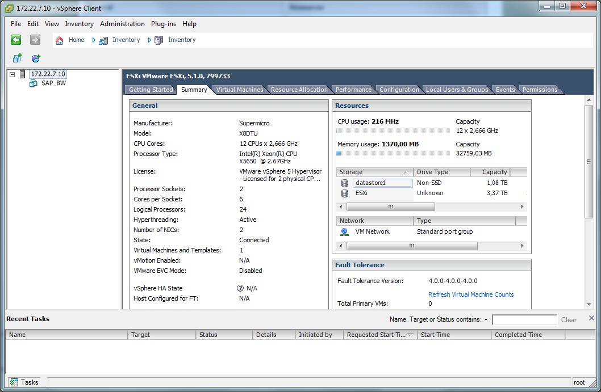601x392 pixels.
Task: Click scroll-down arrow of Summary pane scrollbar
Action: [589, 305]
